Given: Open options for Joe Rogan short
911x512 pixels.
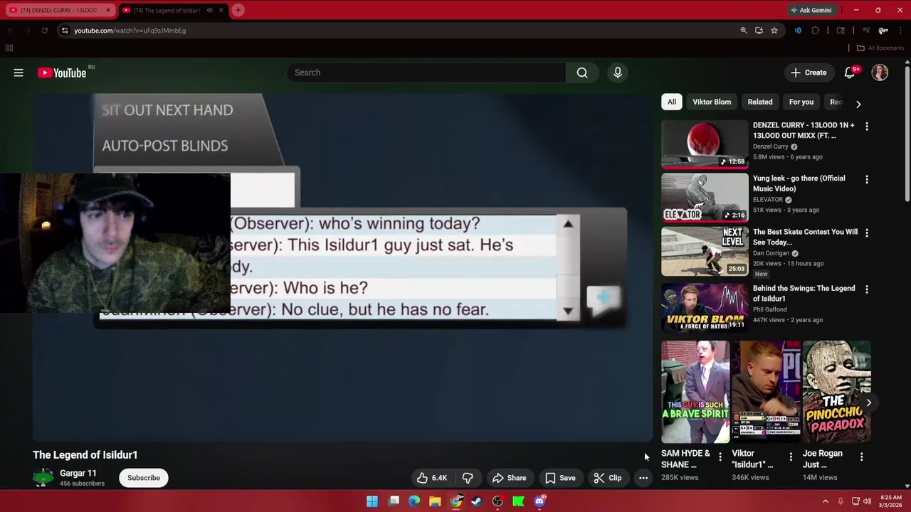Looking at the screenshot, I should (862, 457).
